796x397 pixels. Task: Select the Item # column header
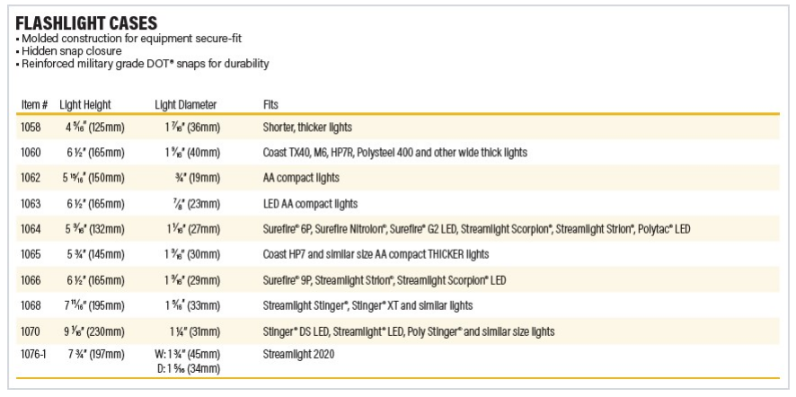tap(34, 104)
